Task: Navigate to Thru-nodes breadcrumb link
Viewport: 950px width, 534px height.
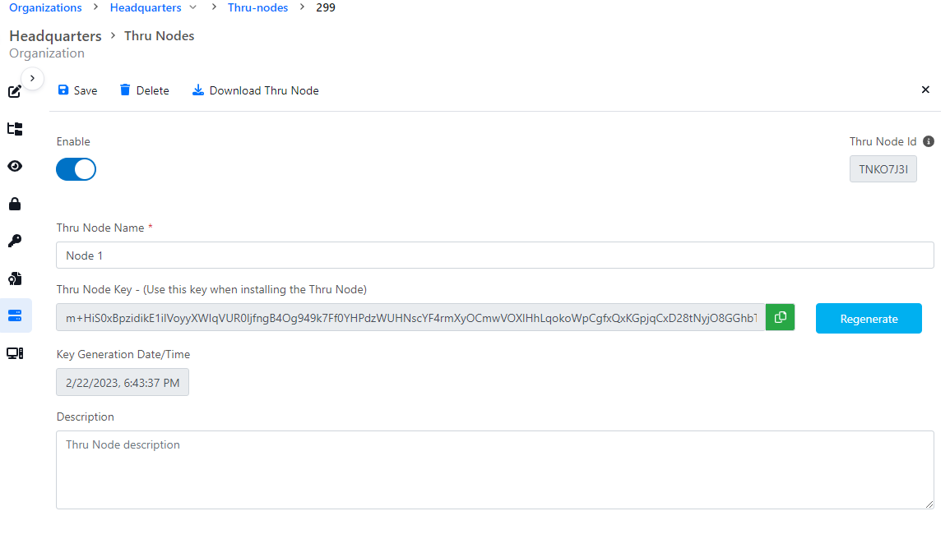Action: click(257, 8)
